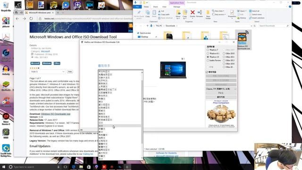Open Recycle Bin on the desktop
Image resolution: width=302 pixels, height=170 pixels.
[6, 6]
